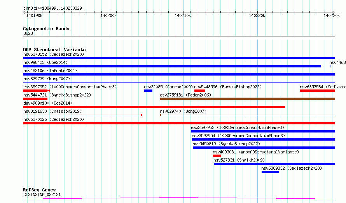Open dgv4909n100 (Coe2014) label
This screenshot has height=203, width=346.
tap(48, 103)
